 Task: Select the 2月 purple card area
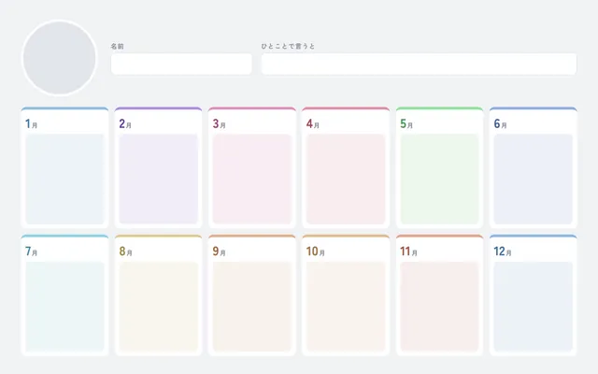(158, 179)
